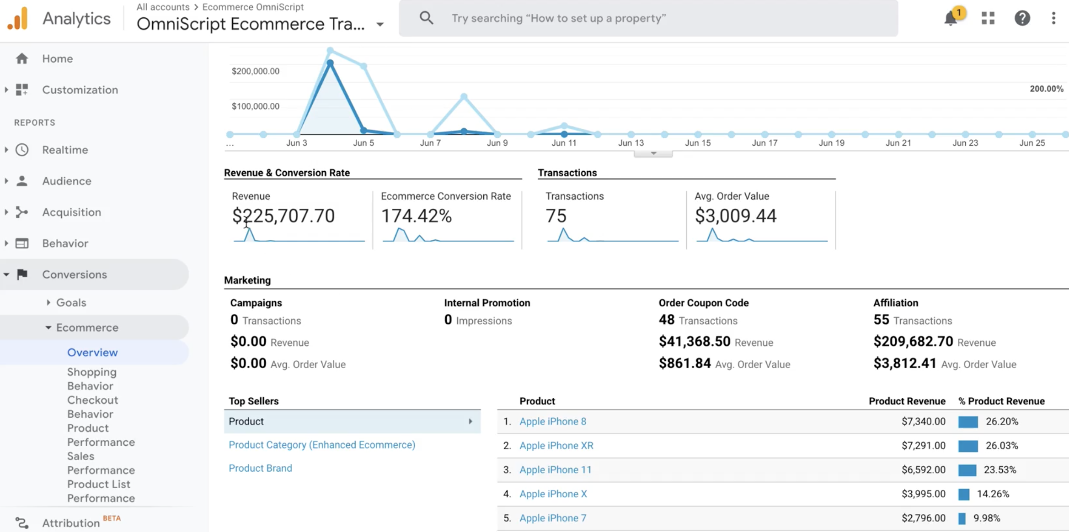Select Product in the Top Sellers list
Screen dimensions: 1069x532
[x=352, y=421]
